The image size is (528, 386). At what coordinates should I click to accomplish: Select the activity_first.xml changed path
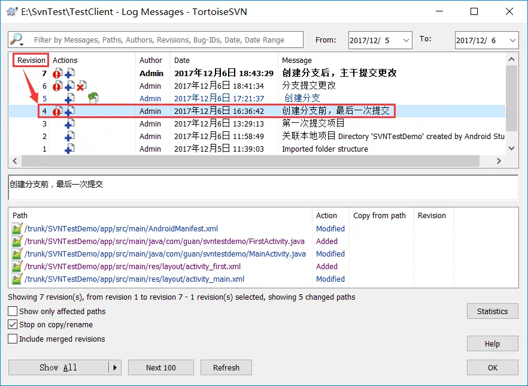133,266
